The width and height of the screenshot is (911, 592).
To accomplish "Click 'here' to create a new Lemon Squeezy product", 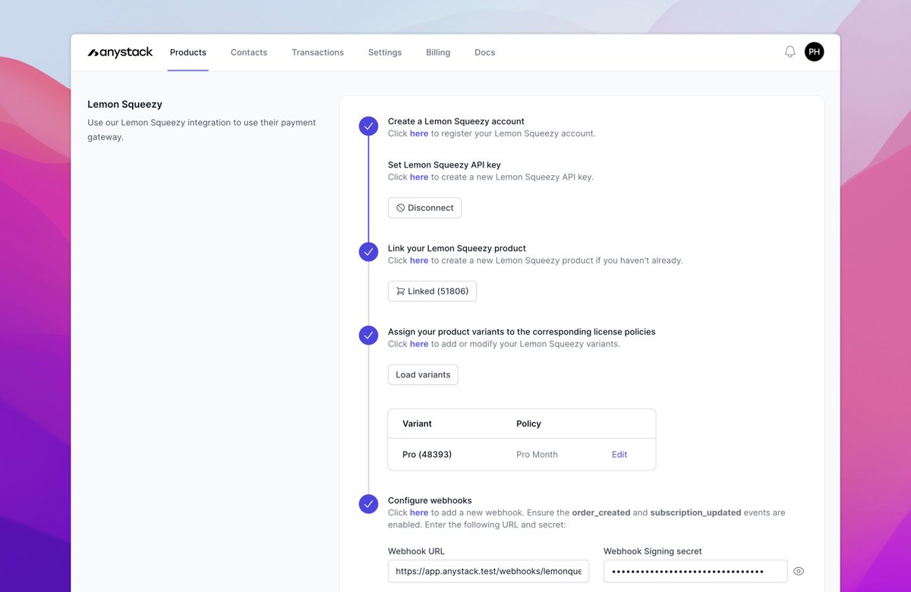I will 419,261.
